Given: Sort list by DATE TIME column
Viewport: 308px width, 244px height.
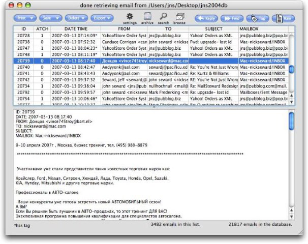Looking at the screenshot, I should pos(75,29).
